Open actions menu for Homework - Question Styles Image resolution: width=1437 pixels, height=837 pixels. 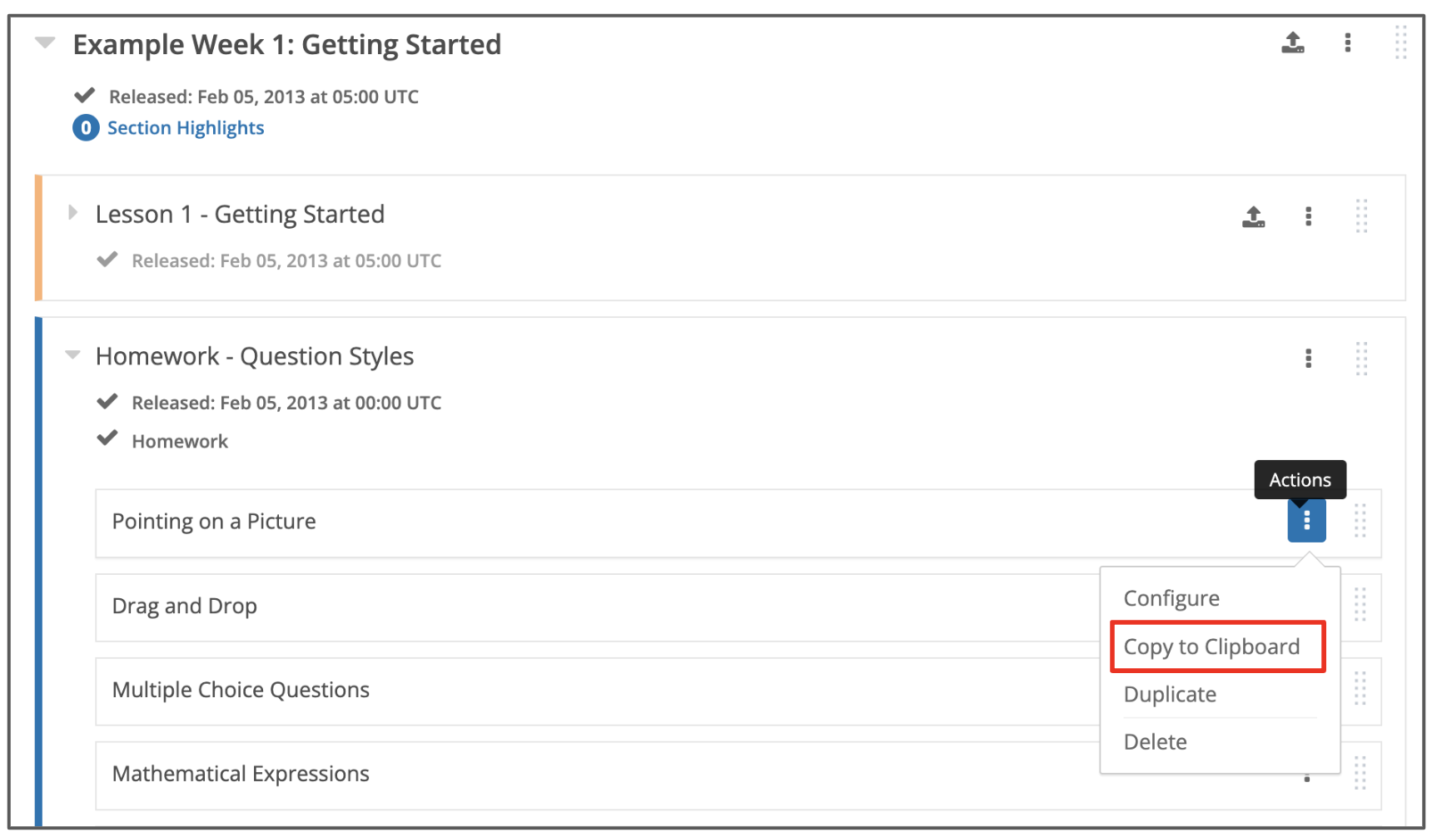click(x=1308, y=358)
